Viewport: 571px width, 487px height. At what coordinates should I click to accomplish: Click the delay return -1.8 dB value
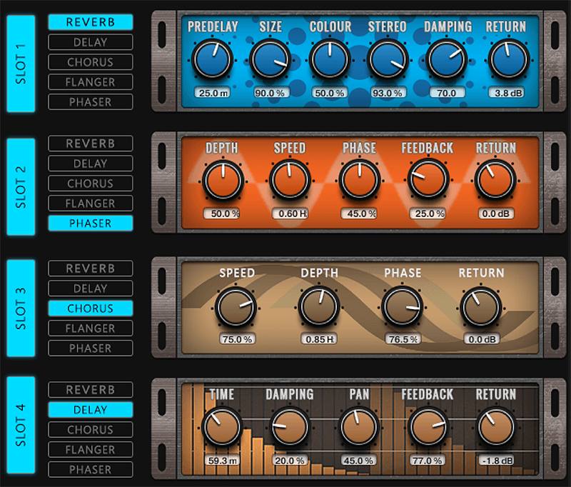(496, 461)
